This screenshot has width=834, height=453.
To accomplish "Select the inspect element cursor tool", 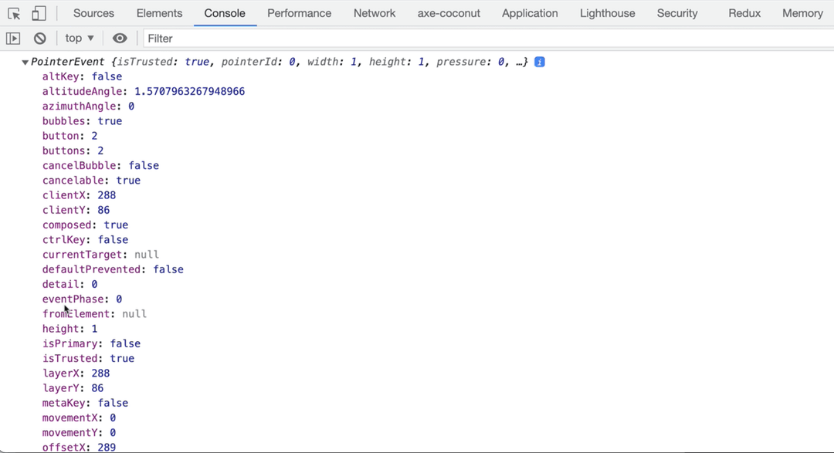I will click(x=13, y=13).
